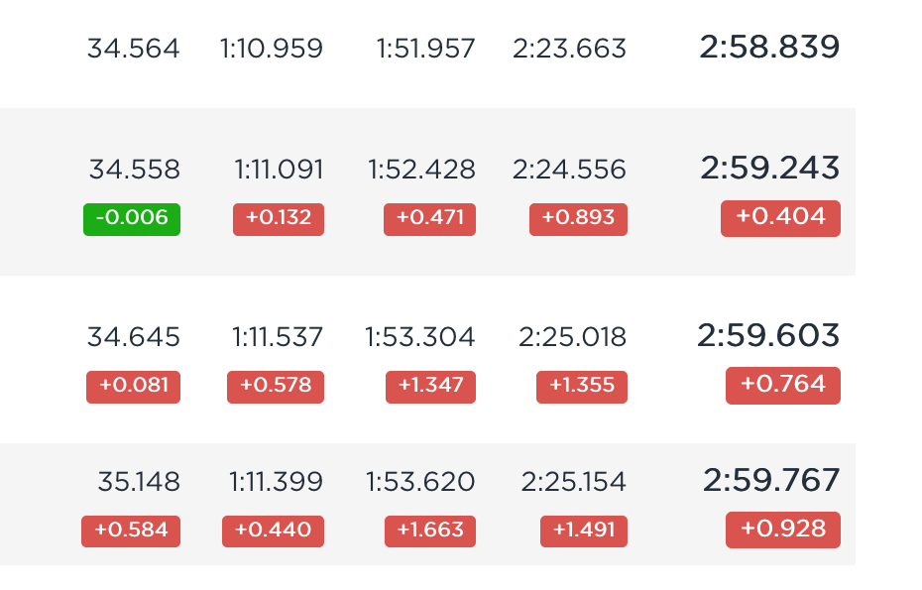Click the 2:58.839 fastest total time
Screen dimensions: 922x590
(x=769, y=47)
